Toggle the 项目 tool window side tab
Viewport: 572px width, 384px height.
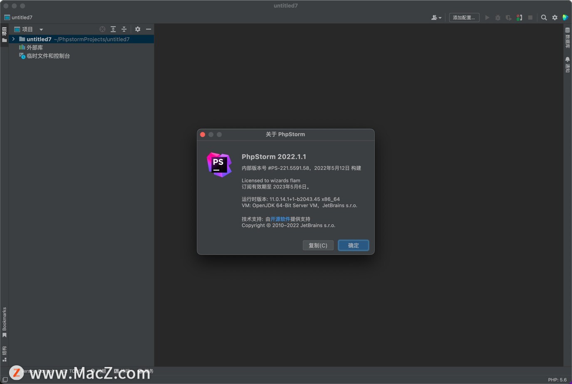(4, 35)
